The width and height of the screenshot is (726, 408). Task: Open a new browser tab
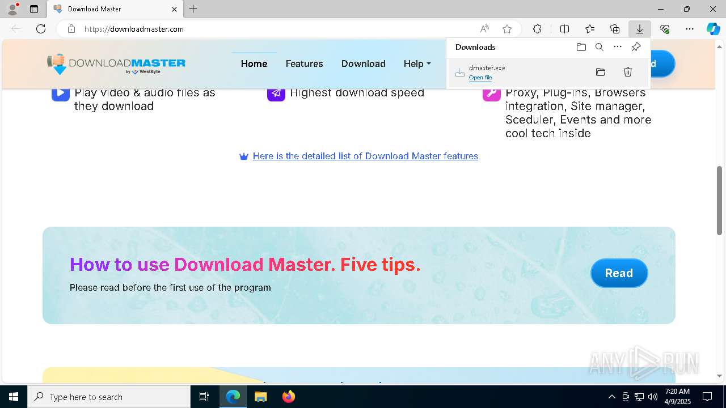pyautogui.click(x=193, y=9)
